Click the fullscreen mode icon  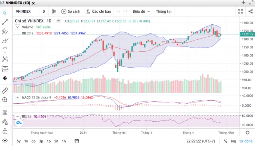[x=240, y=11]
